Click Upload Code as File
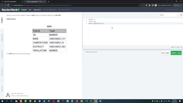 [91, 52]
